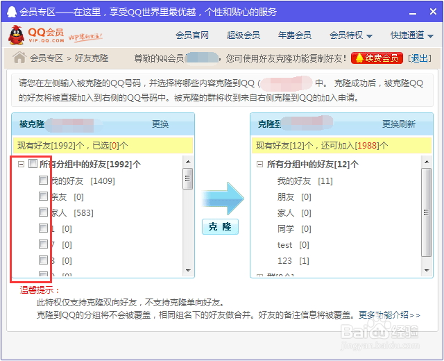Click the left list scrollbar thumb
The height and width of the screenshot is (361, 444).
pos(188,178)
